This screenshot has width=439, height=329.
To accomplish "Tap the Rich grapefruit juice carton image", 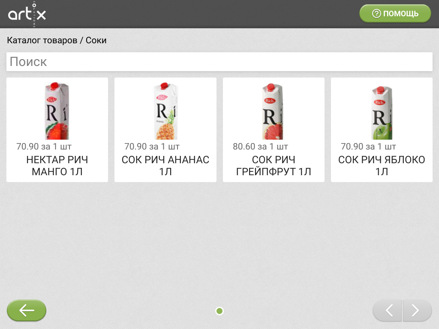I will (x=274, y=111).
